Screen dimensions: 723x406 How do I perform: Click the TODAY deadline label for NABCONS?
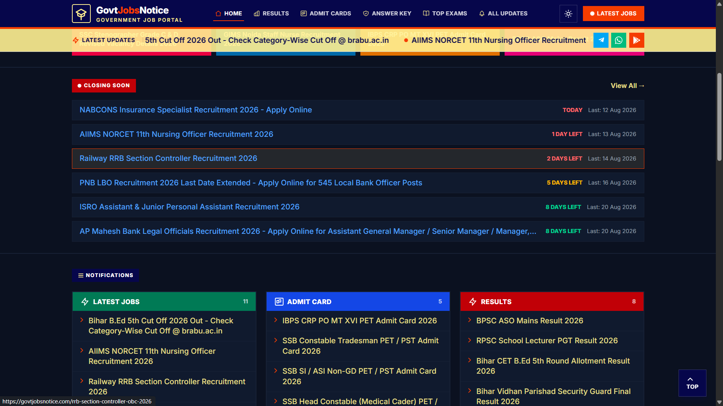point(572,110)
